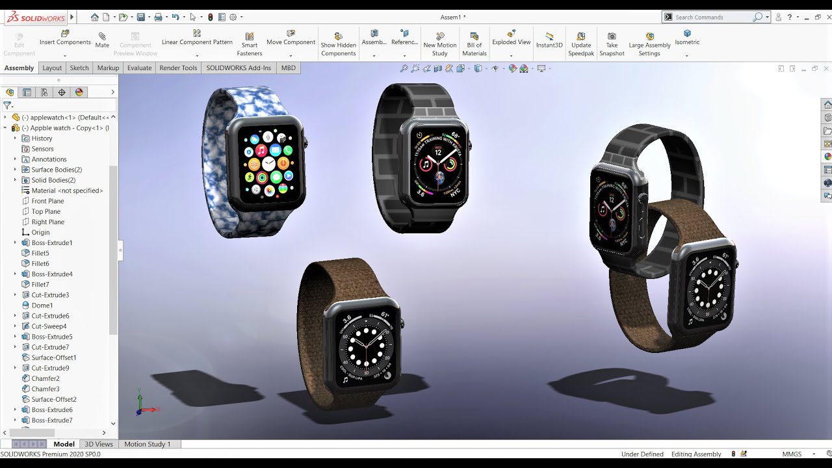The image size is (832, 468).
Task: Select Material <not specified> item
Action: [67, 190]
